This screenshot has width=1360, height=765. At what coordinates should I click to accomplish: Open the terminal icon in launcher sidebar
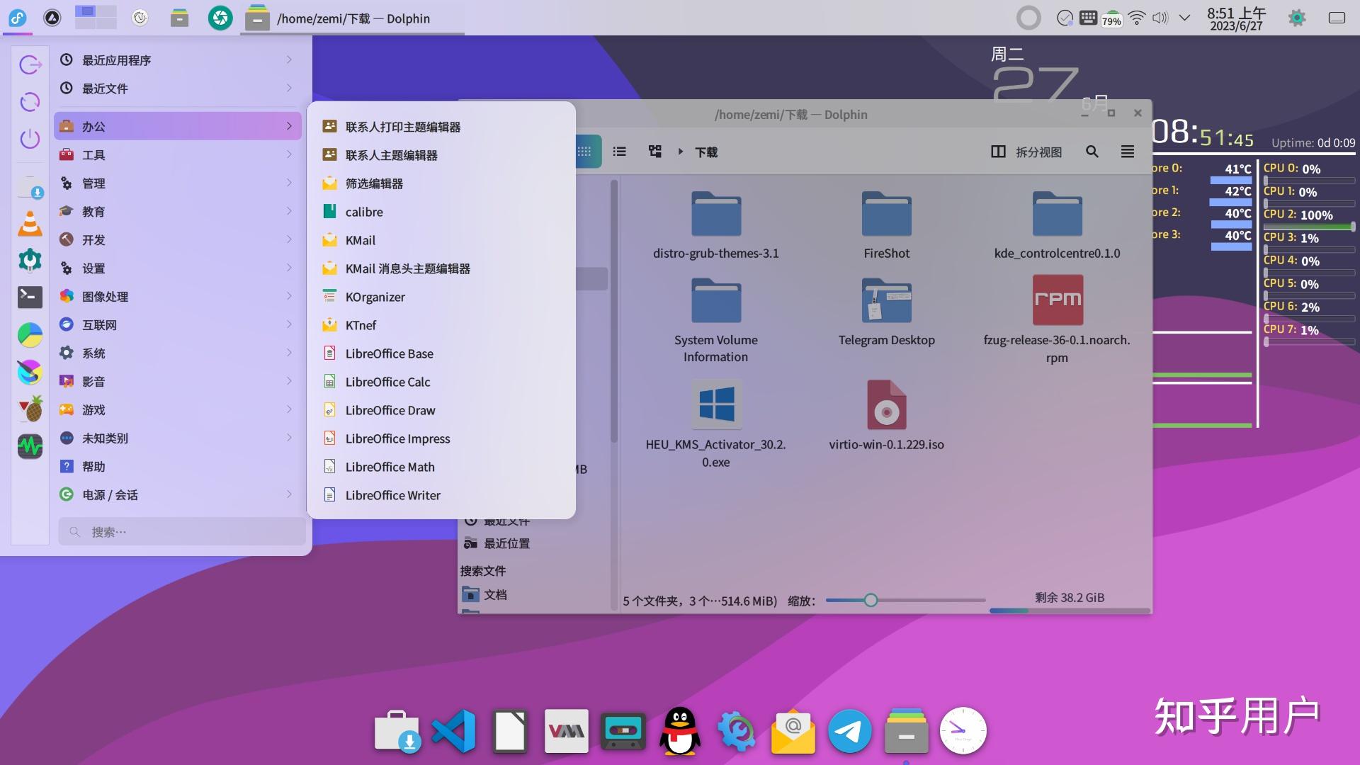coord(30,297)
